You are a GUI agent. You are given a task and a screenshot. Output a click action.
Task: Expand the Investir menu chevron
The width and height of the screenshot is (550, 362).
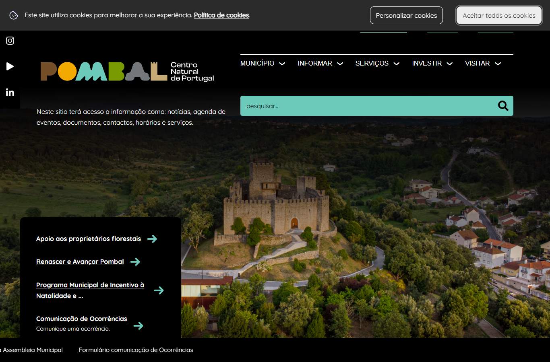[x=450, y=64]
